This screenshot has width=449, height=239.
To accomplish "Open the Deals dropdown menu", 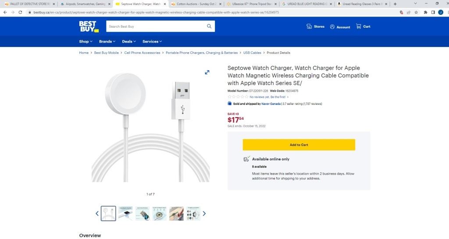I will click(x=129, y=42).
